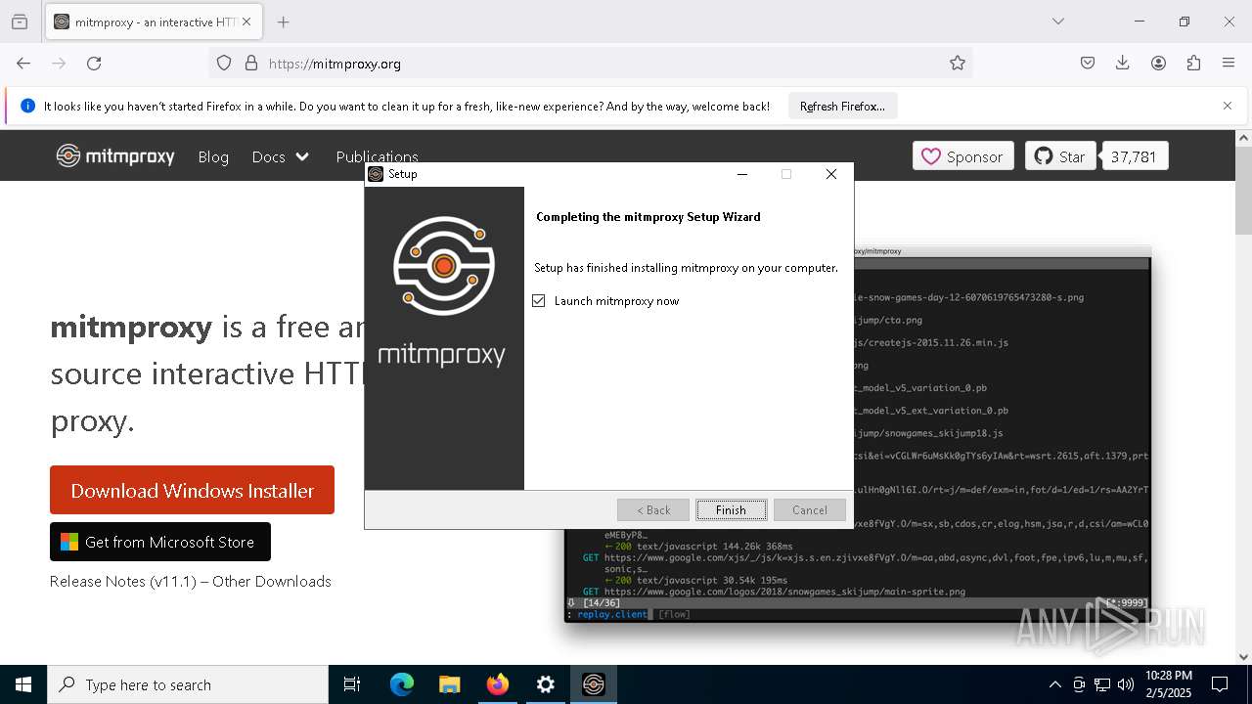The width and height of the screenshot is (1252, 704).
Task: Open Publications nav link
Action: [377, 156]
